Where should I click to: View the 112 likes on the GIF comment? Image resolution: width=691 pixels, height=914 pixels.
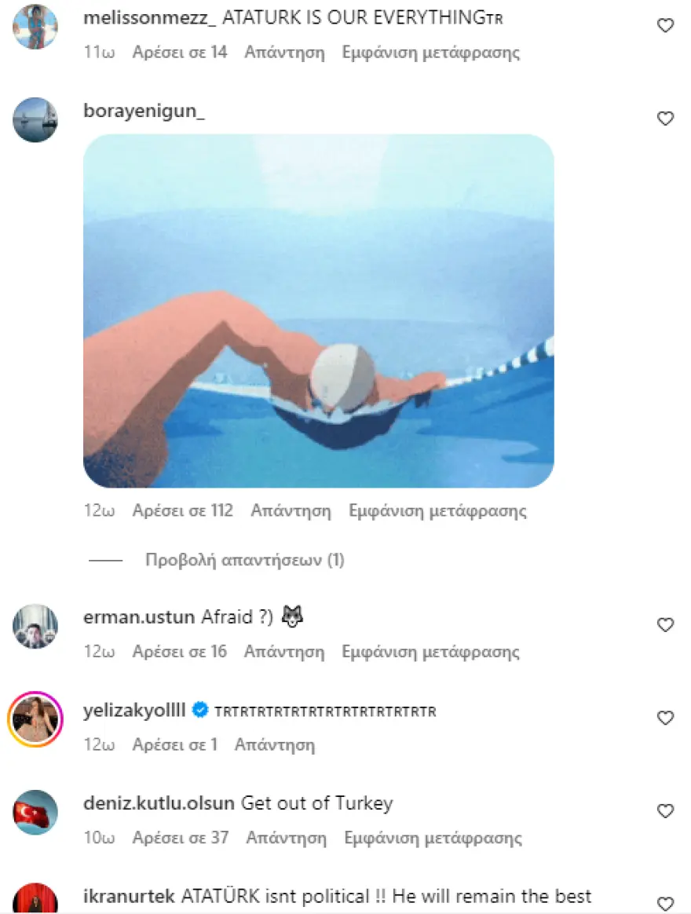[x=182, y=510]
